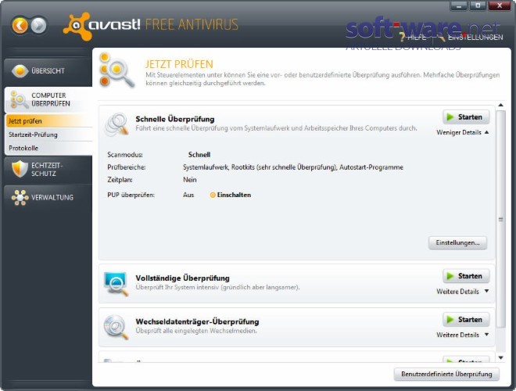Viewport: 516px width, 391px height.
Task: Click the Zeitplan value Nein
Action: tap(189, 180)
